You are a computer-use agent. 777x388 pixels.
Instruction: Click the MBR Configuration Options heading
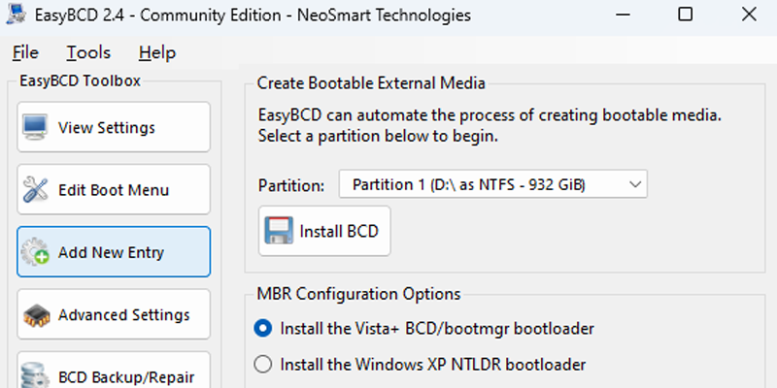click(358, 294)
